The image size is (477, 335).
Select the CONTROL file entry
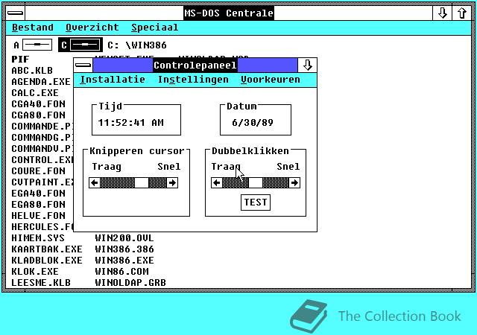point(42,160)
